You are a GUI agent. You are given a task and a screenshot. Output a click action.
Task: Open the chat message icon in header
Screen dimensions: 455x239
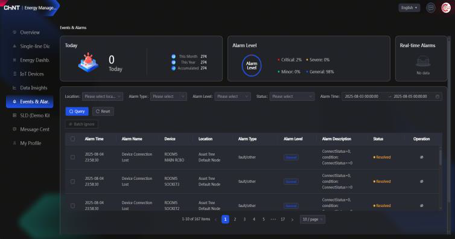[x=431, y=8]
